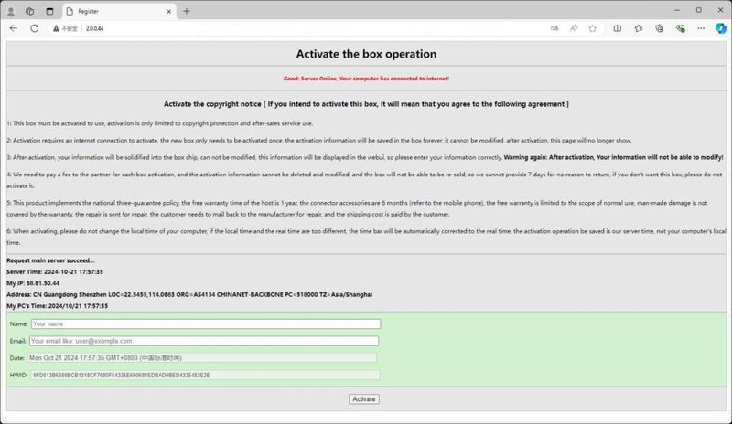This screenshot has height=424, width=732.
Task: Click agreement item 2 about internet connection
Action: (x=319, y=141)
